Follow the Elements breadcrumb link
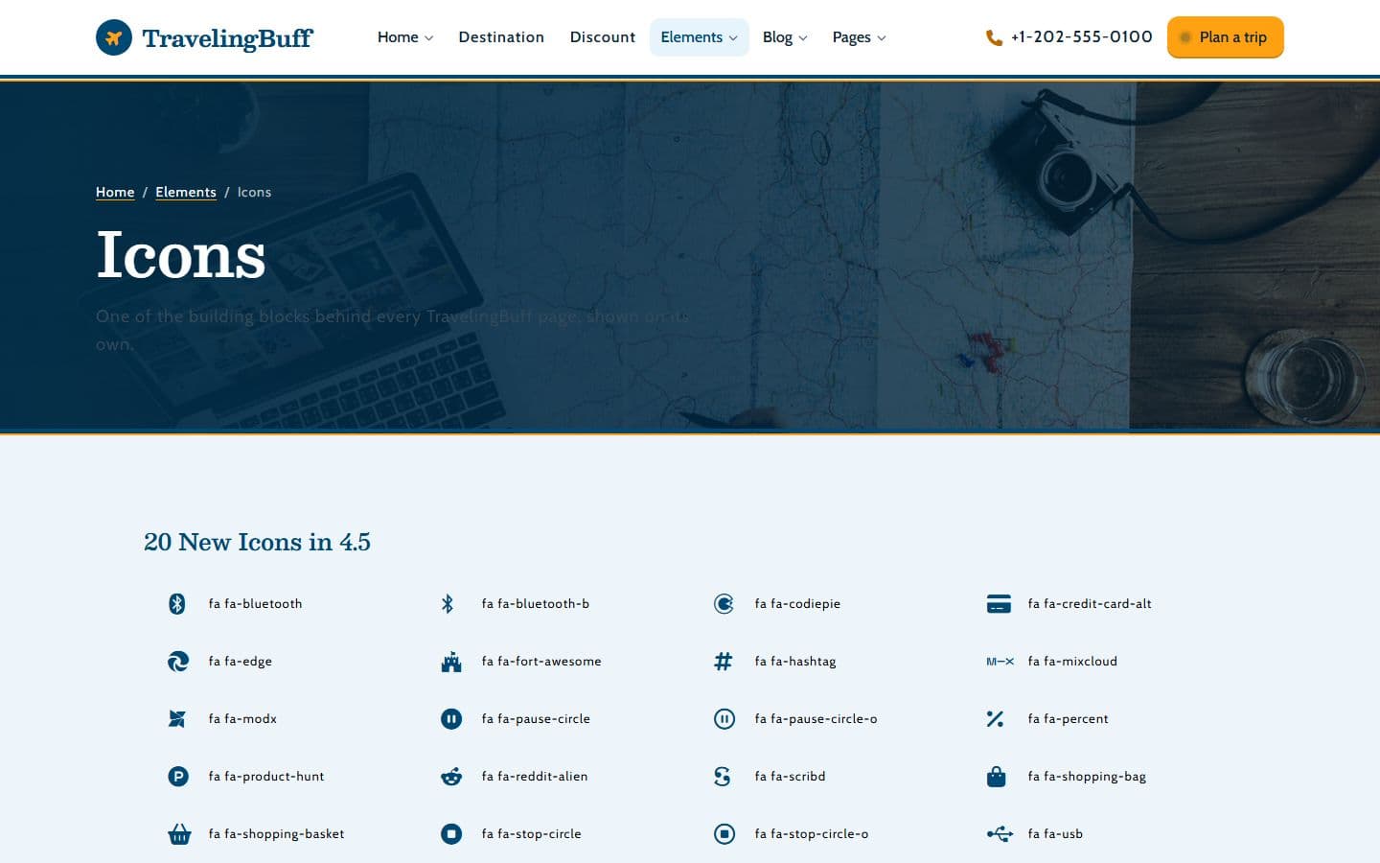 186,192
